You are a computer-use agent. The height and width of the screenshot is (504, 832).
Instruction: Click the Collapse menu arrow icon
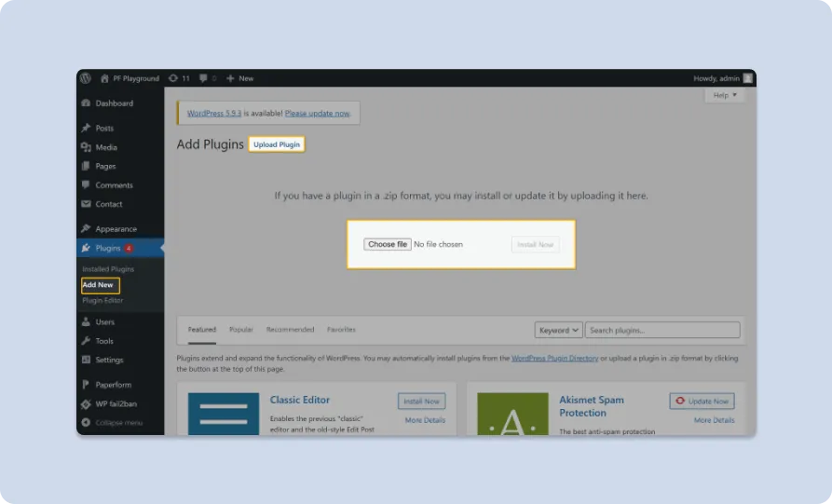(x=86, y=423)
